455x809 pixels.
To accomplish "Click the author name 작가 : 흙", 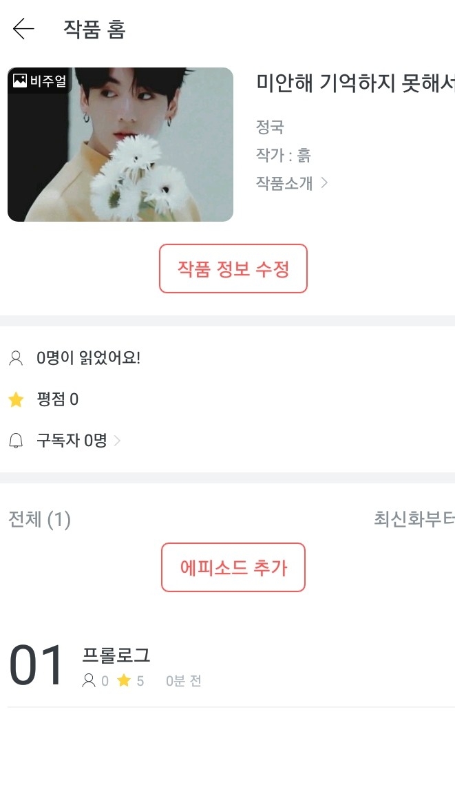I will coord(283,155).
